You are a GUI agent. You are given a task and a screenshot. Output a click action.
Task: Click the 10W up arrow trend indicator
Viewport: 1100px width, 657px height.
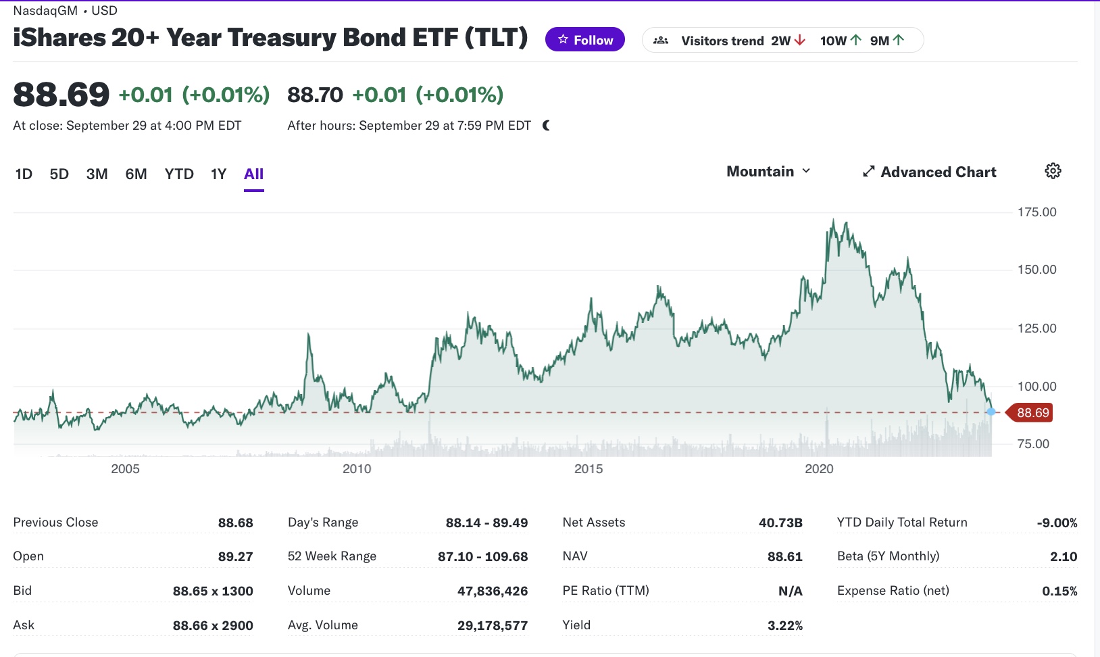coord(856,41)
